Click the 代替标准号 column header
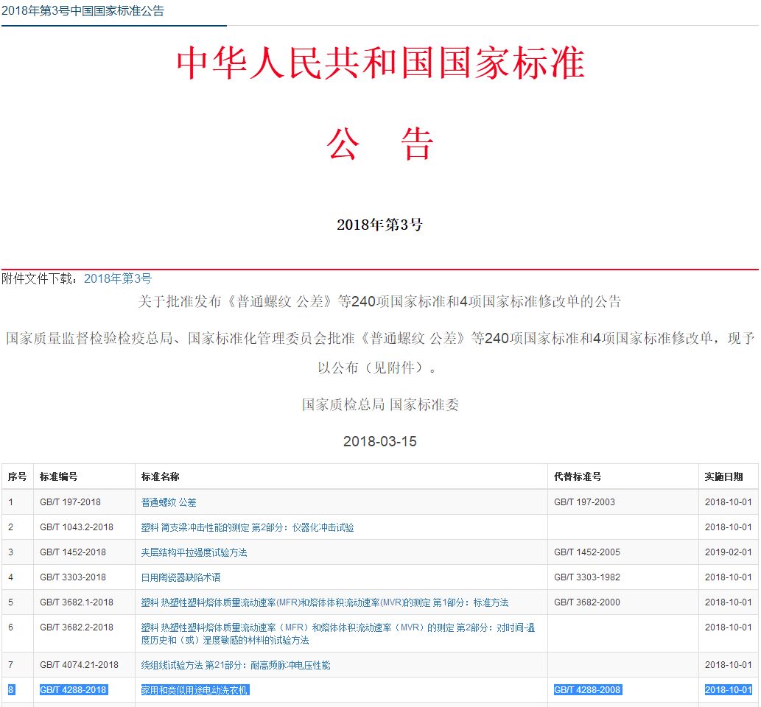Viewport: 761px width, 707px height. (x=578, y=476)
